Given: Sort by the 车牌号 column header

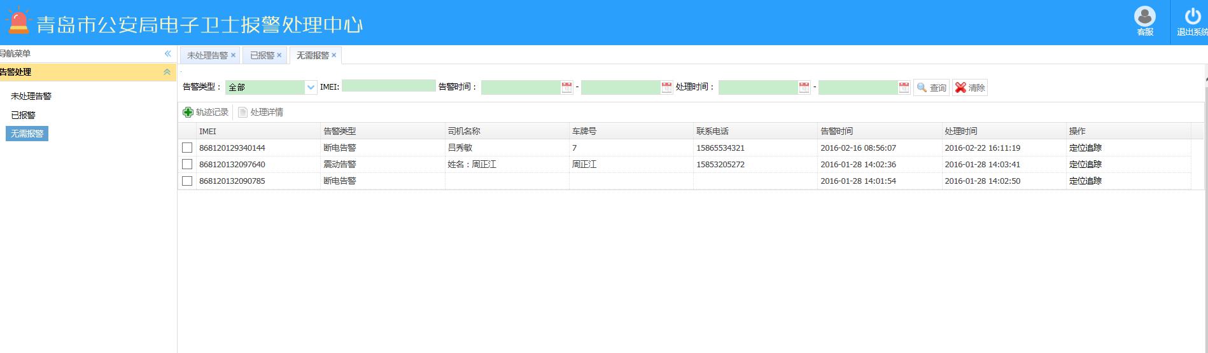Looking at the screenshot, I should pyautogui.click(x=631, y=131).
